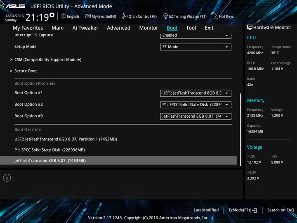
Task: Click Search on FAQ
Action: 280,210
